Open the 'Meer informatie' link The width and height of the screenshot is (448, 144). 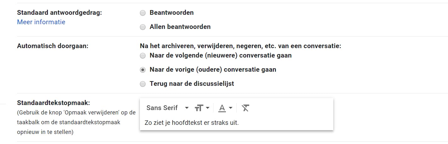(x=41, y=22)
